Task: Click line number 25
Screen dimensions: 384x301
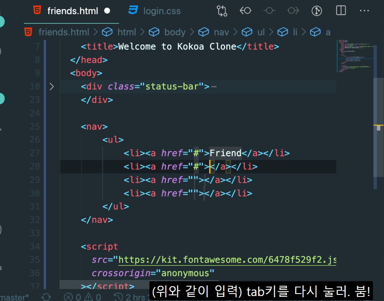Action: pyautogui.click(x=35, y=127)
